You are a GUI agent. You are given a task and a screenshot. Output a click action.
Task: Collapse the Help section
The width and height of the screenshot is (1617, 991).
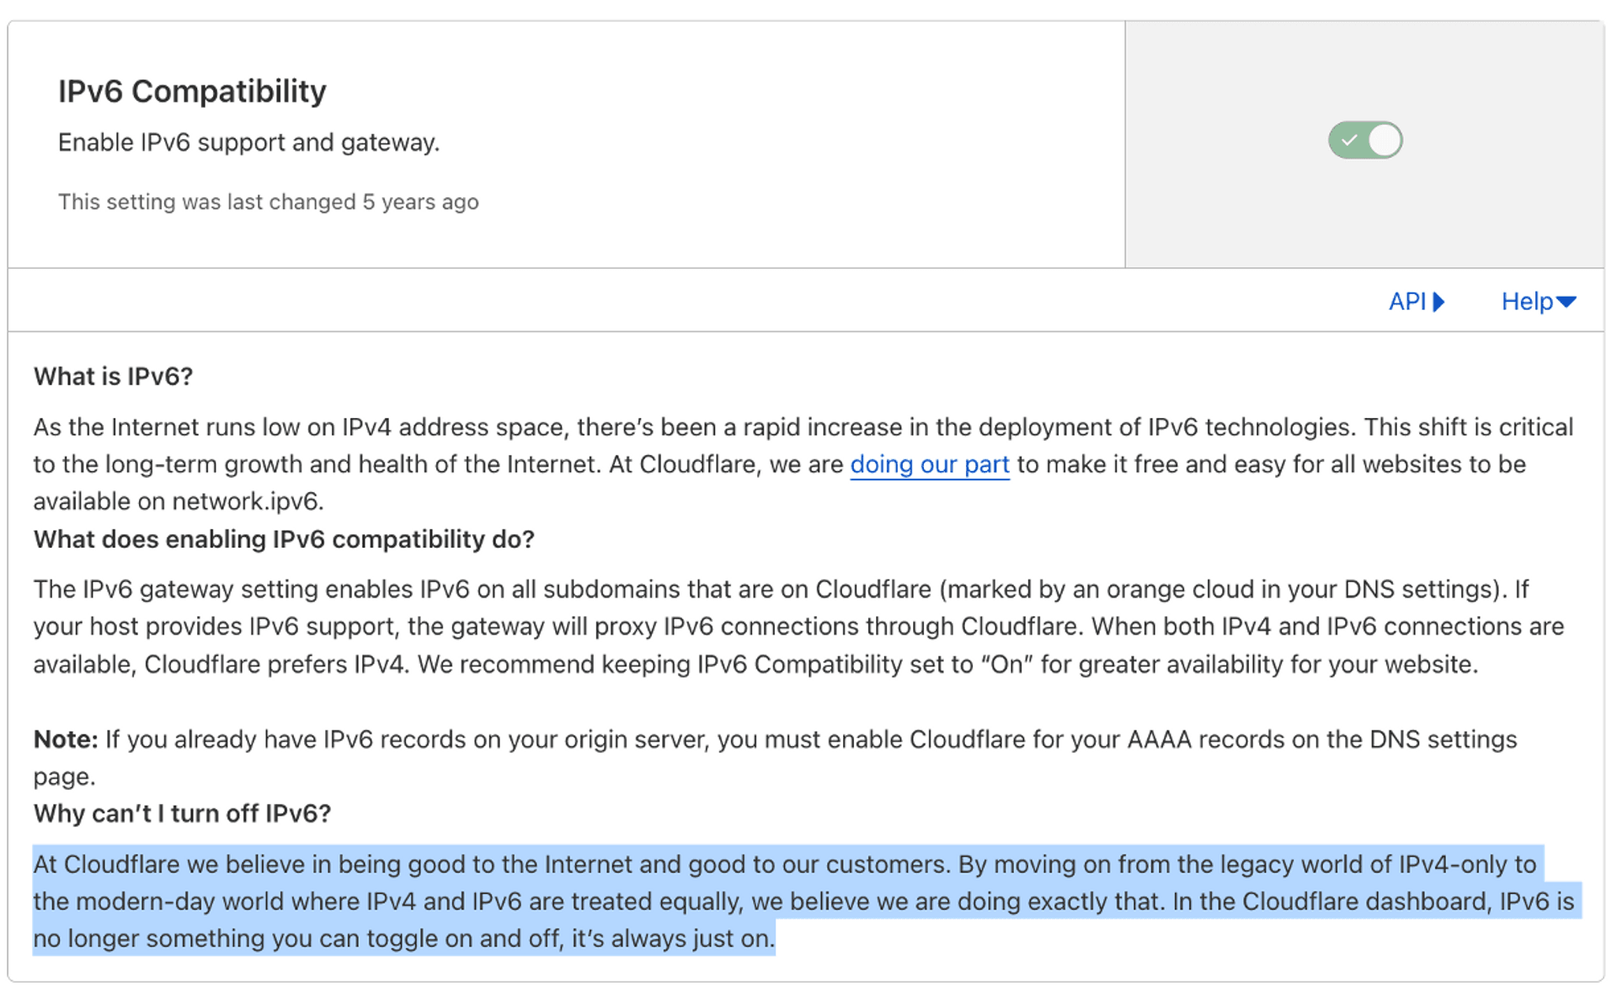[x=1539, y=302]
